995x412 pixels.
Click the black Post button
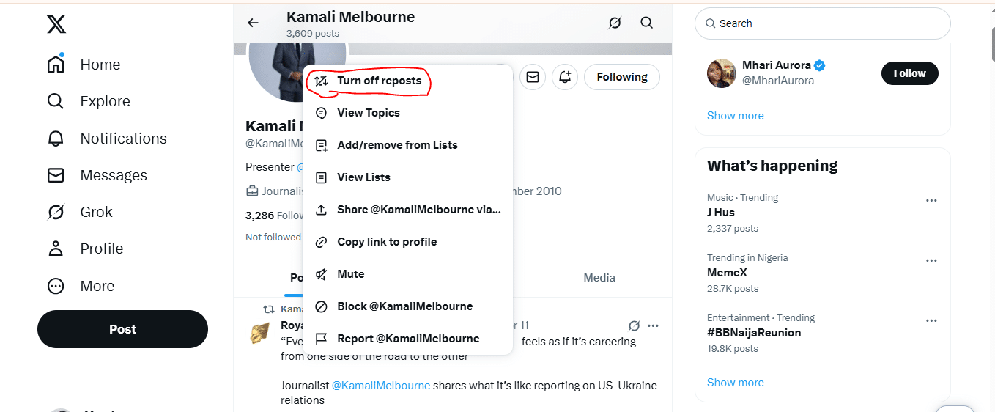pos(122,329)
